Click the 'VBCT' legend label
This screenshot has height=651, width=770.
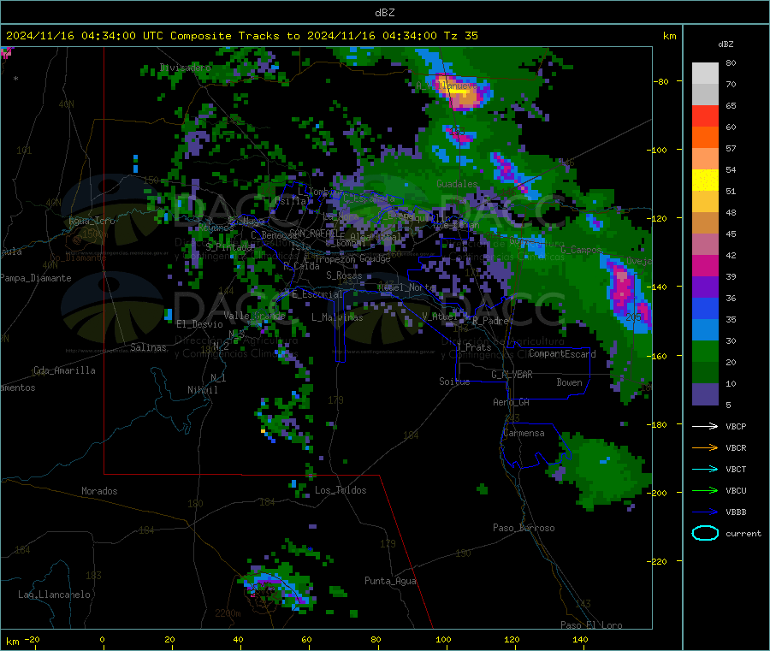(736, 469)
